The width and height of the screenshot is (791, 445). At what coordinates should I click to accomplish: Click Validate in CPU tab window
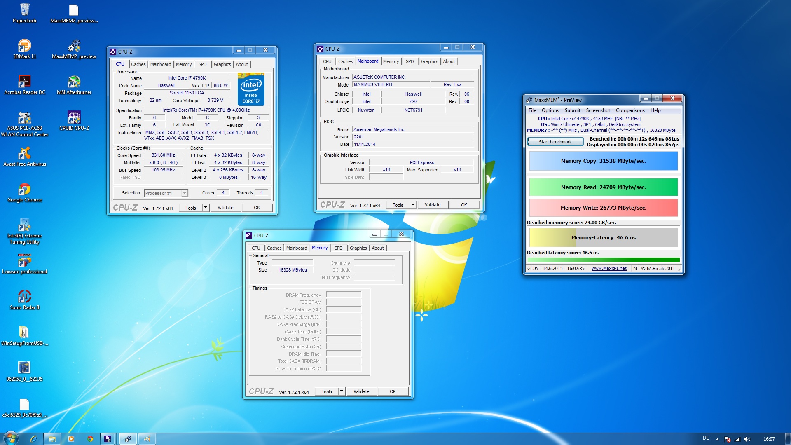[x=225, y=208]
